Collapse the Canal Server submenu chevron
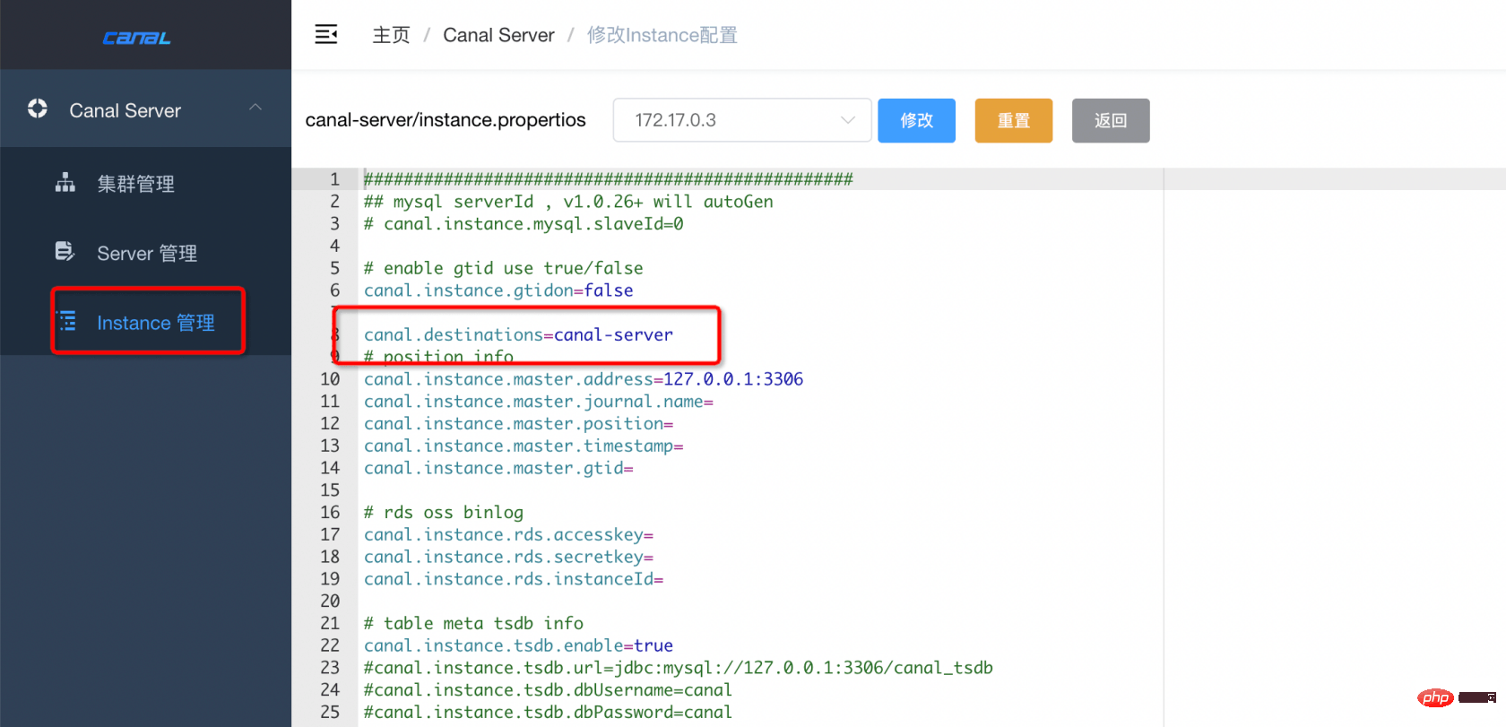The width and height of the screenshot is (1506, 727). click(x=255, y=108)
